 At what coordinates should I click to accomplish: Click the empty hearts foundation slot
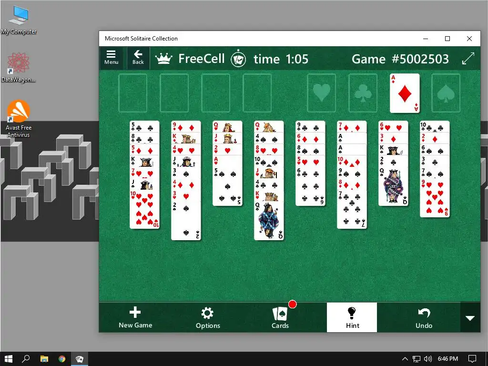click(322, 93)
